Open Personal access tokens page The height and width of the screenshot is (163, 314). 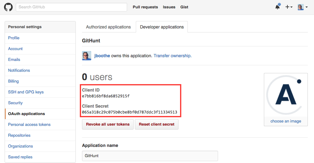[40, 124]
